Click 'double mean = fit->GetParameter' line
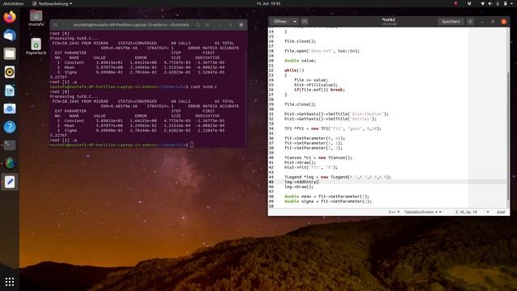 click(x=326, y=196)
